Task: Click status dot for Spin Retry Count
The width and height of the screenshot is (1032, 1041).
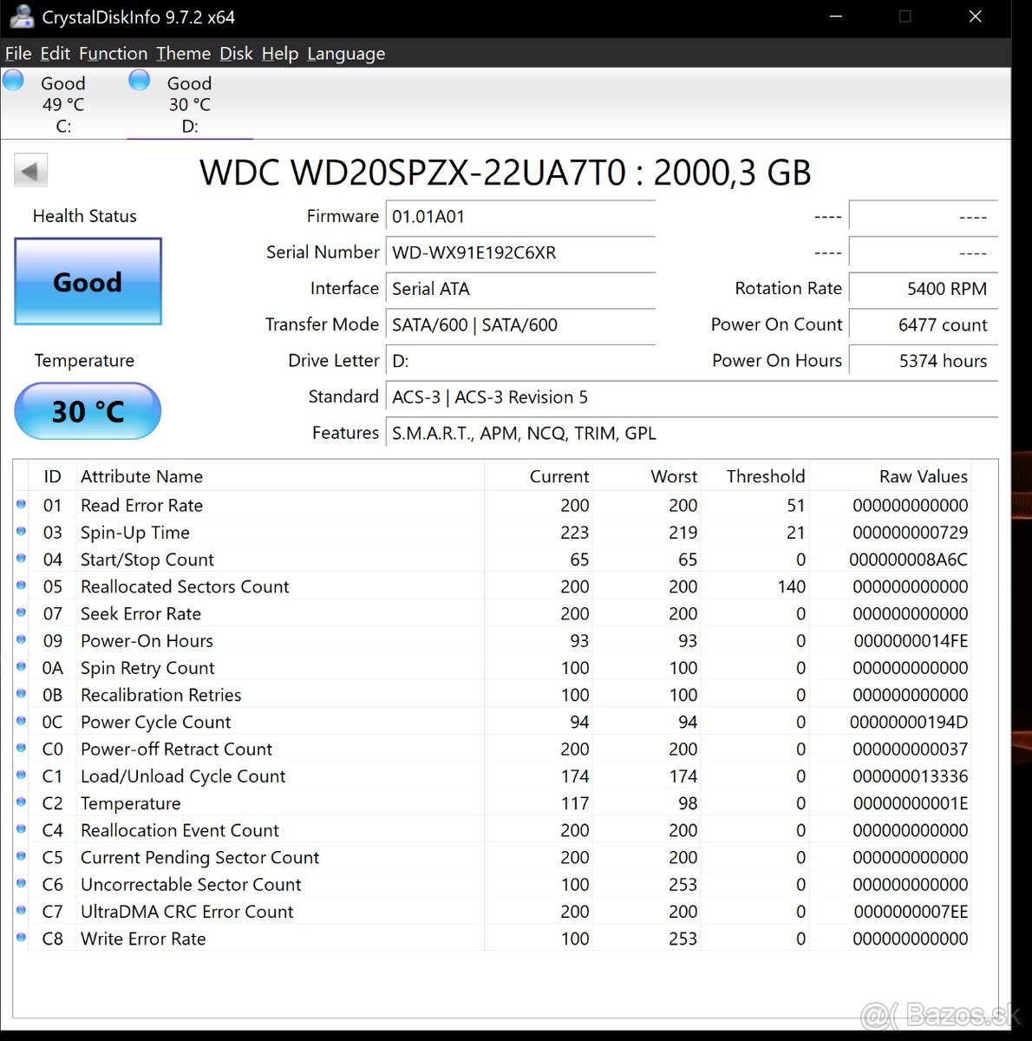Action: point(21,666)
